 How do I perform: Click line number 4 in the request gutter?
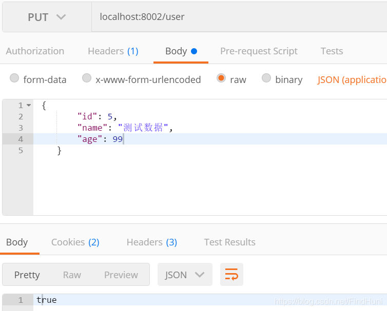point(21,139)
